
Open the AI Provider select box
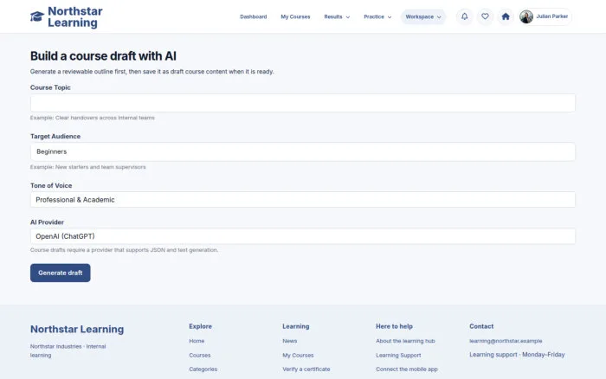[x=303, y=236]
